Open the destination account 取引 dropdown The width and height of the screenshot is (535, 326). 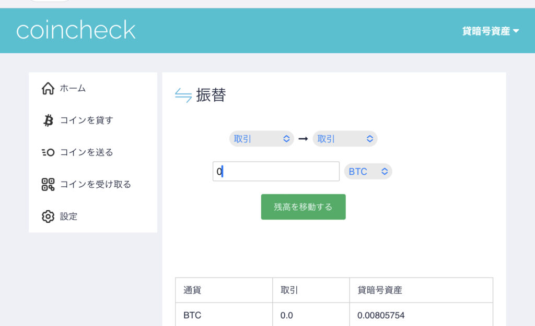point(345,139)
